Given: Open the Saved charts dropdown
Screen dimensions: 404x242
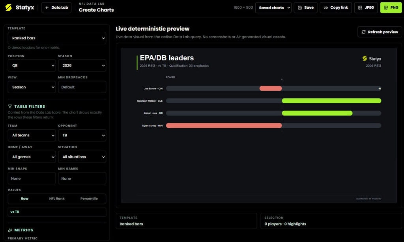Looking at the screenshot, I should (x=273, y=7).
